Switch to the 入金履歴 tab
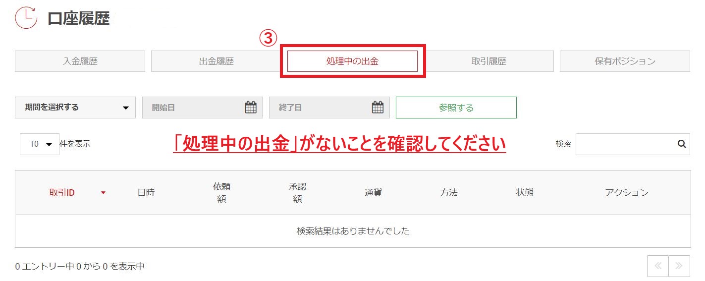Image resolution: width=705 pixels, height=281 pixels. (x=80, y=61)
